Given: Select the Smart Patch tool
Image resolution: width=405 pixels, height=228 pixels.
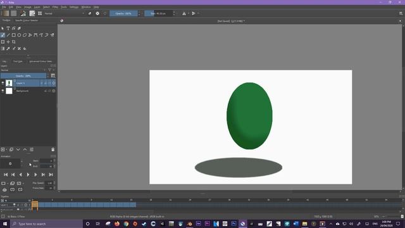Looking at the screenshot, I should coord(19,48).
